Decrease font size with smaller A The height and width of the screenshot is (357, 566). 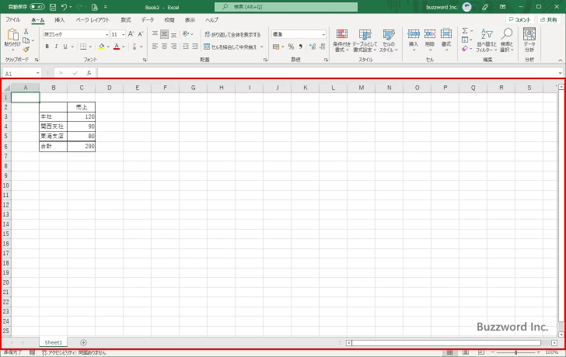141,34
